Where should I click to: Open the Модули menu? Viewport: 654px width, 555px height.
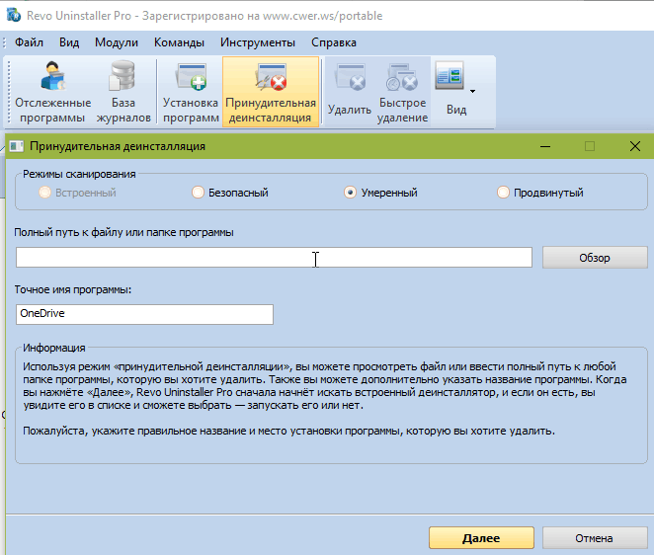tap(117, 42)
